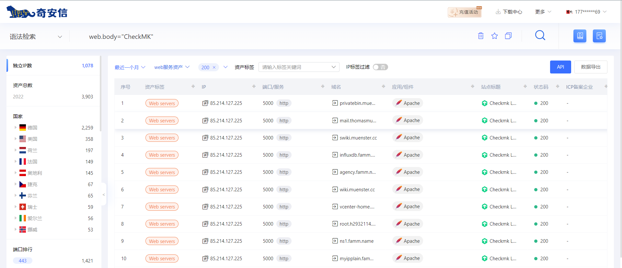Click domain root.h2932114... in row 8

358,224
